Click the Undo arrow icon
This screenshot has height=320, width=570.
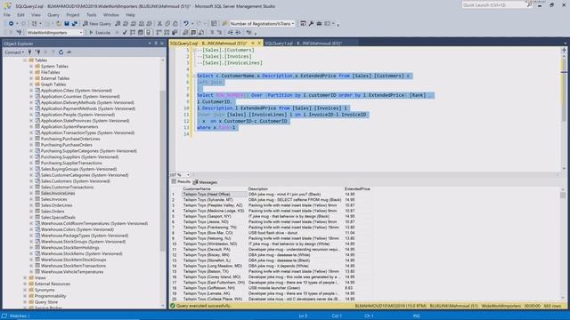click(186, 24)
